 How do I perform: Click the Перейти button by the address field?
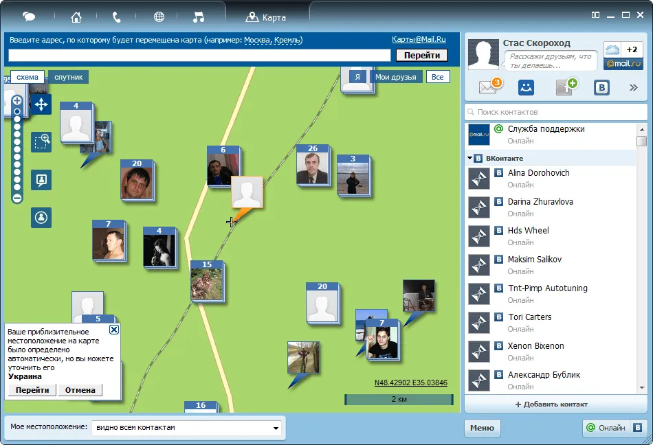click(422, 56)
